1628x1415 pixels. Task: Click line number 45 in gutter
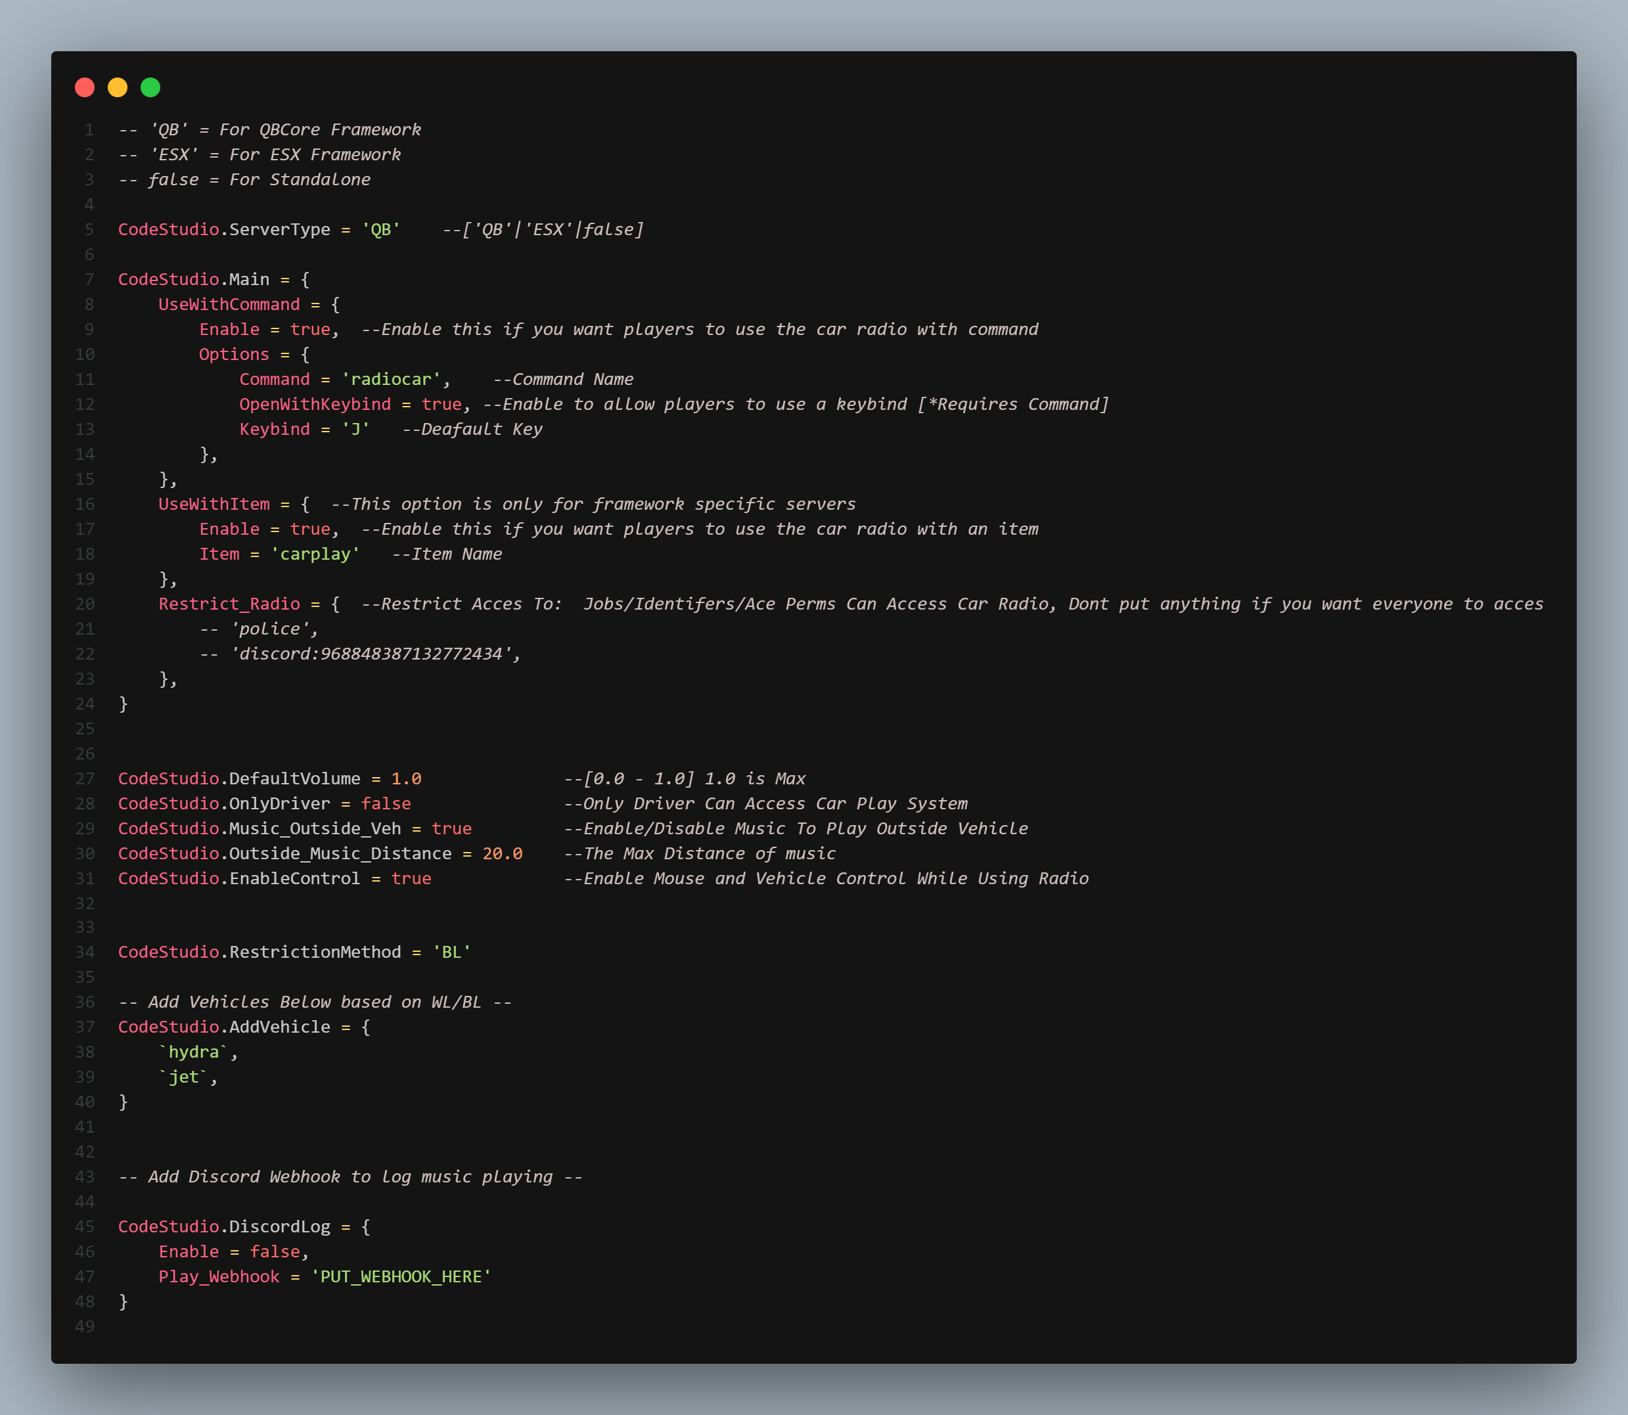(x=85, y=1227)
